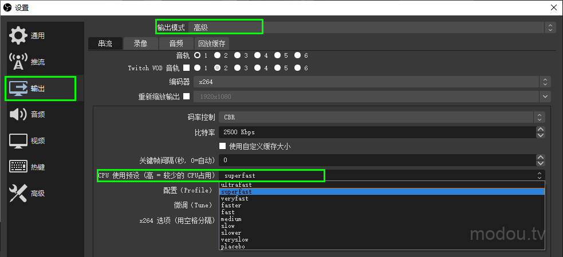The width and height of the screenshot is (563, 257).
Task: Click the General gear icon in sidebar
Action: [x=18, y=35]
